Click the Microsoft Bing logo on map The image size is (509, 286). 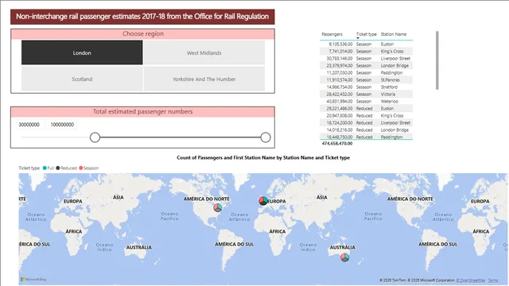tap(33, 280)
